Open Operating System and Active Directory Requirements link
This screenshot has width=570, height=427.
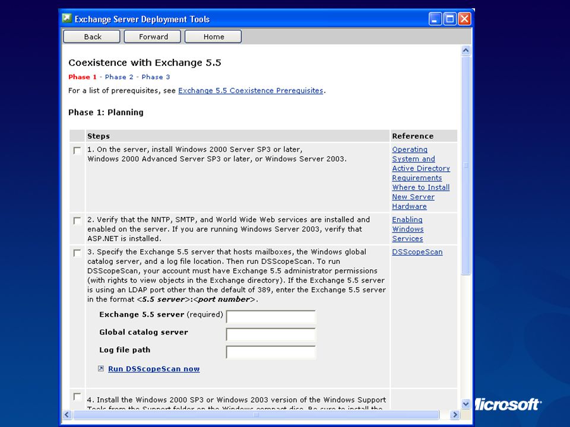point(421,164)
